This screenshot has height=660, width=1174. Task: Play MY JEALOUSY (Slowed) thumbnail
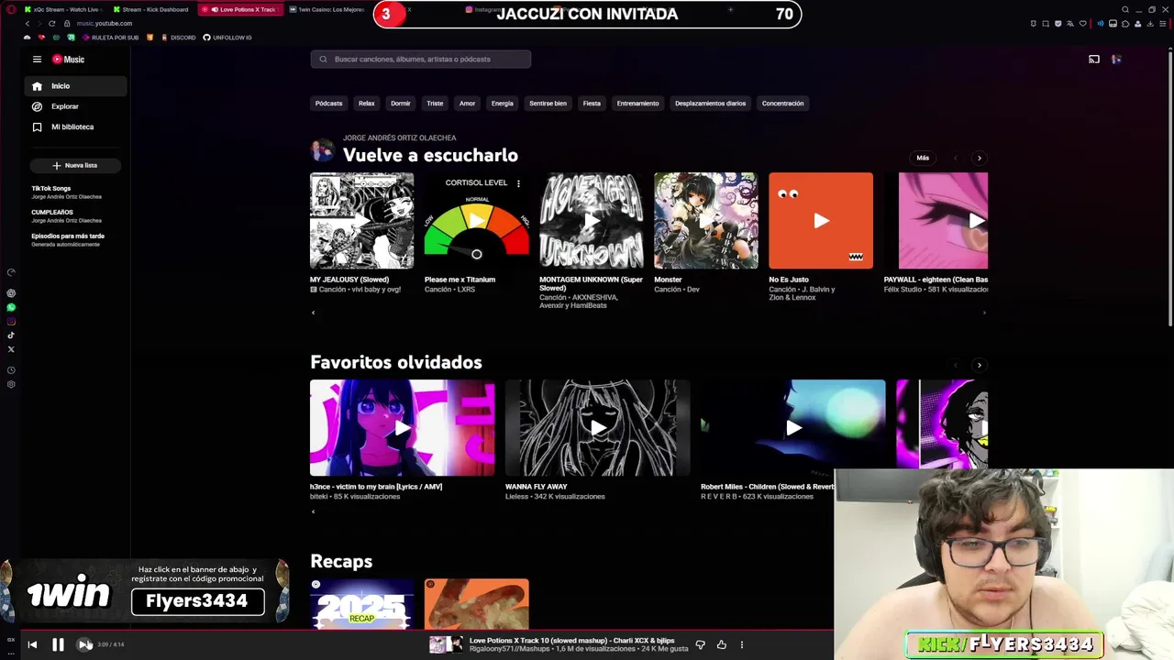(361, 221)
